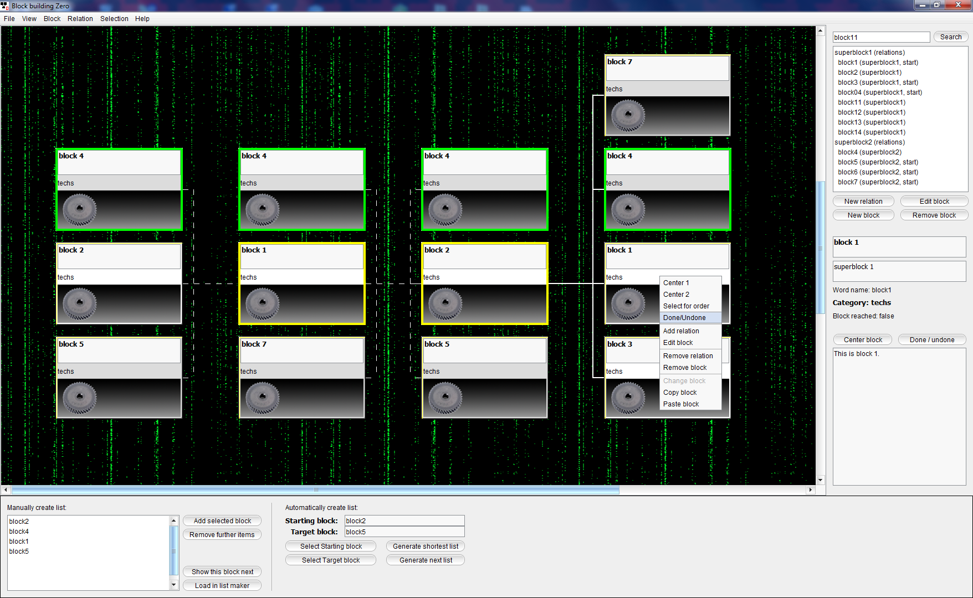
Task: Click canvas horizontal scrollbar thumb
Action: pyautogui.click(x=316, y=490)
